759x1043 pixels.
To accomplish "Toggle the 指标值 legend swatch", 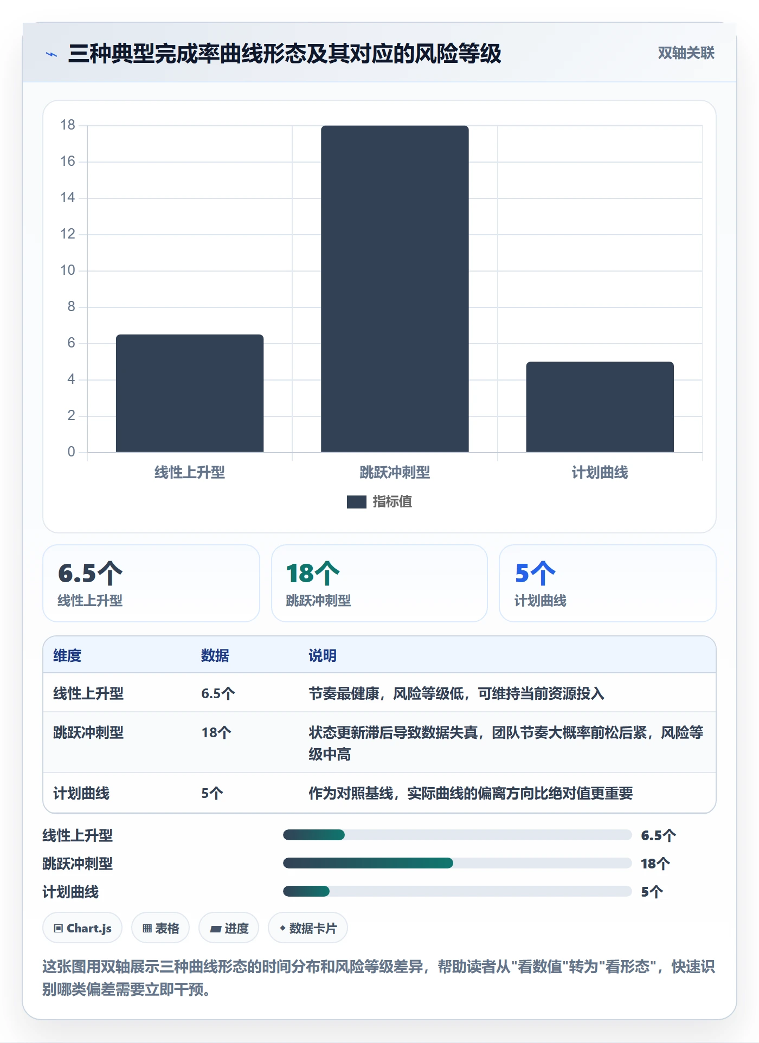I will point(357,502).
